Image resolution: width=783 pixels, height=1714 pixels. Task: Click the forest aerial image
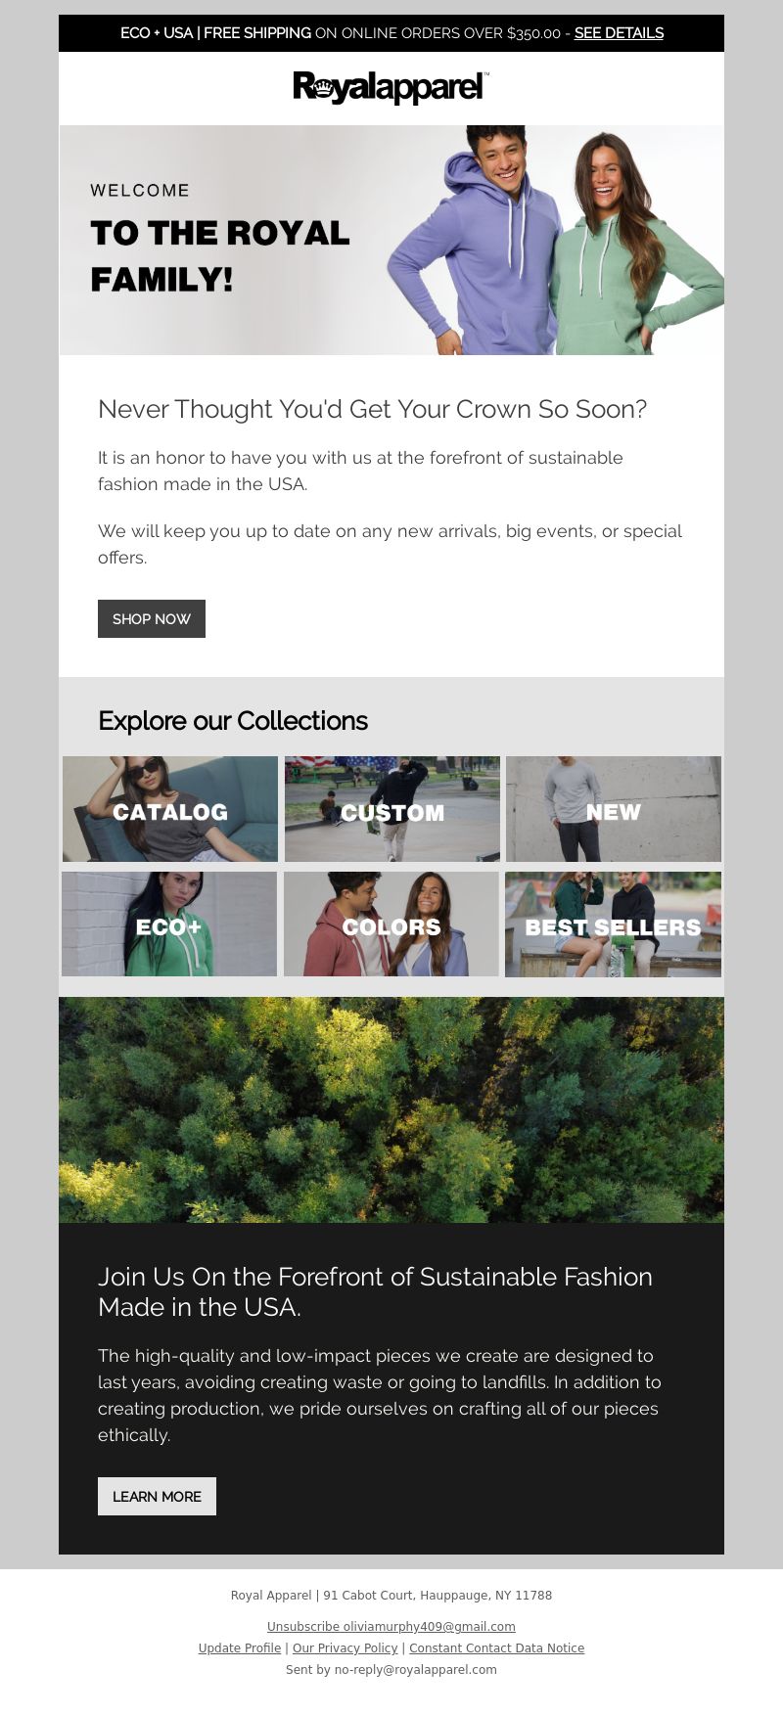tap(391, 1109)
